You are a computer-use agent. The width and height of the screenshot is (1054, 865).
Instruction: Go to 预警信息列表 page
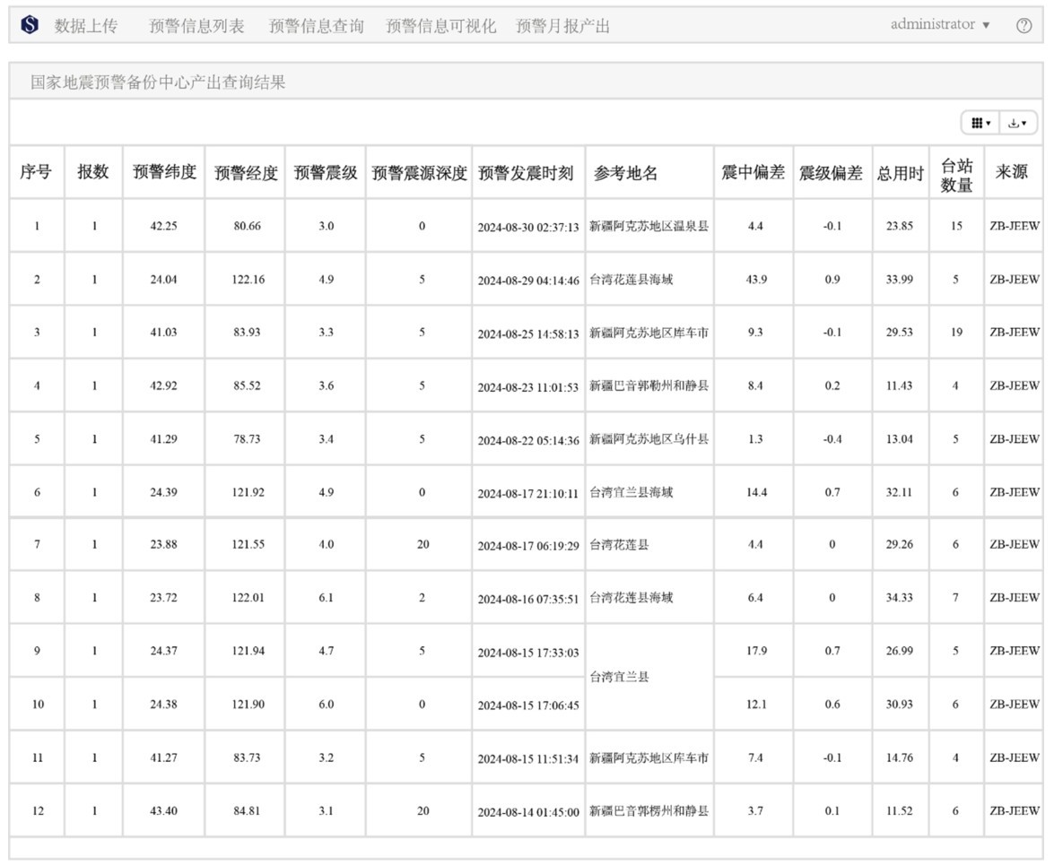(x=196, y=26)
